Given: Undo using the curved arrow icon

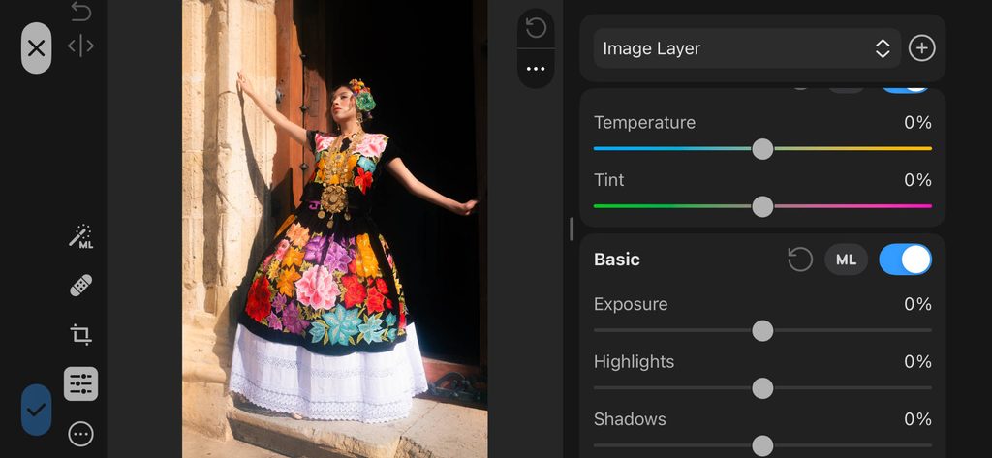Looking at the screenshot, I should tap(81, 12).
